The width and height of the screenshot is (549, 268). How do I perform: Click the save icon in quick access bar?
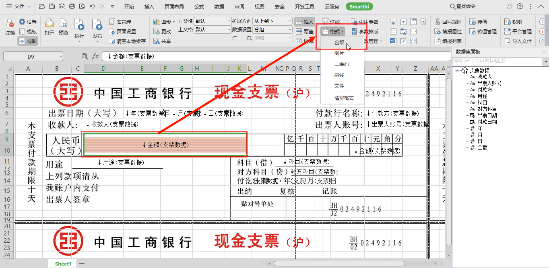[52, 6]
